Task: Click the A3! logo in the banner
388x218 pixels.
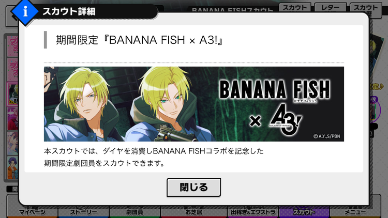Action: coord(286,120)
